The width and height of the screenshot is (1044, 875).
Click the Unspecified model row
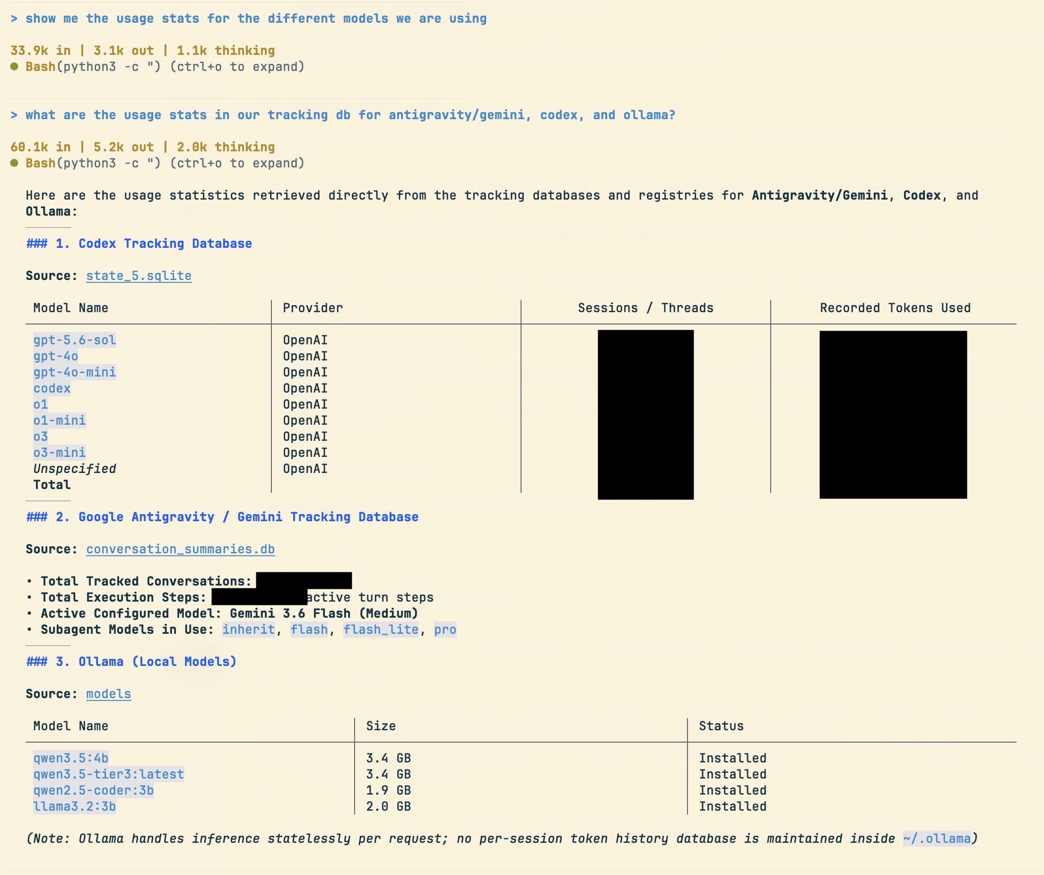coord(75,469)
